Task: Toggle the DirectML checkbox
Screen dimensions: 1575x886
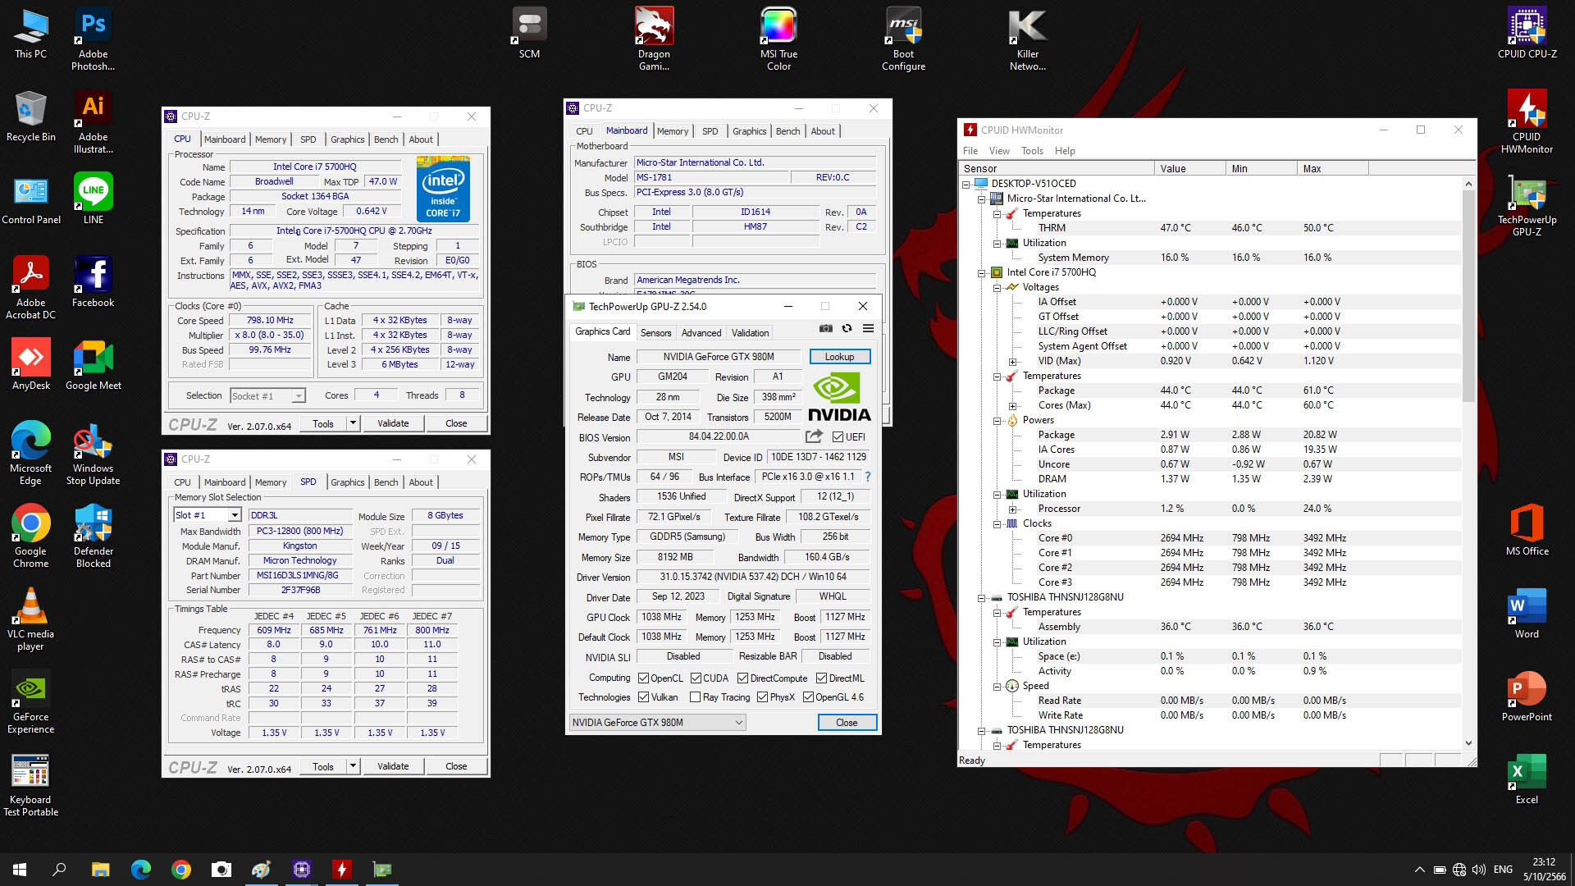Action: (x=821, y=678)
